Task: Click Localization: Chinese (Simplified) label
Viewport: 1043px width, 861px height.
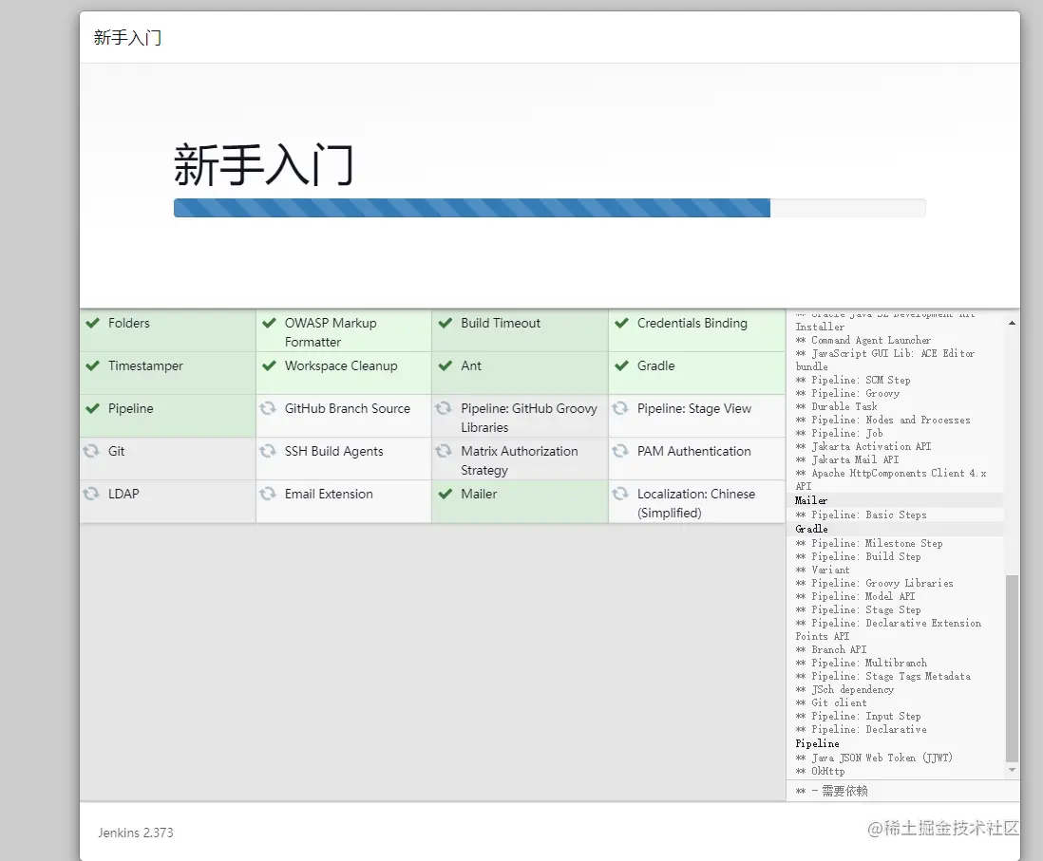Action: [695, 503]
